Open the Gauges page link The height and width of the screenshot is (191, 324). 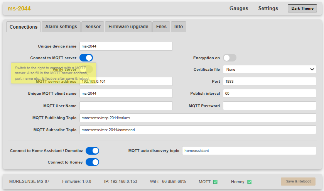[239, 9]
